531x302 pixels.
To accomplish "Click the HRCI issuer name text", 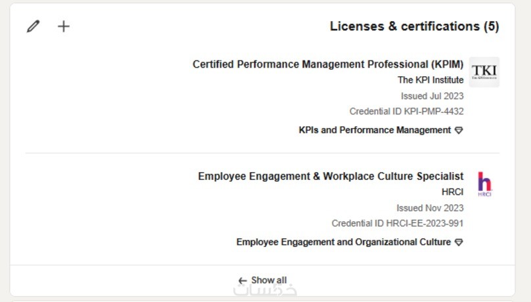I will coord(452,192).
